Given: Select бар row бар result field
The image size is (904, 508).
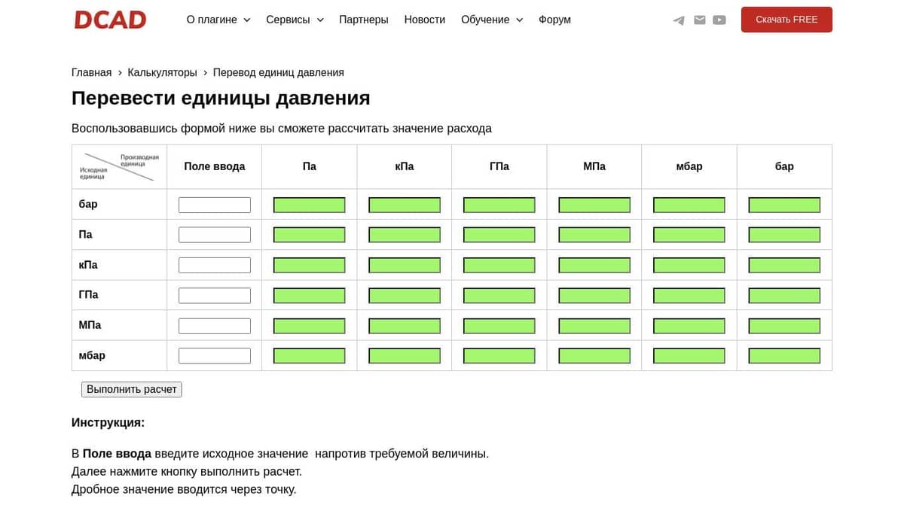Looking at the screenshot, I should tap(784, 205).
